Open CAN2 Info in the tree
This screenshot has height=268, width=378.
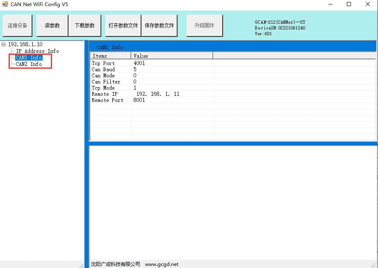29,64
